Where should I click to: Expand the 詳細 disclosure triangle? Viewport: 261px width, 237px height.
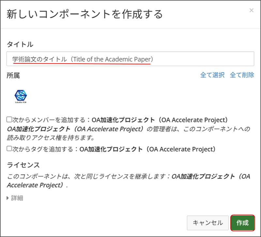tap(8, 198)
